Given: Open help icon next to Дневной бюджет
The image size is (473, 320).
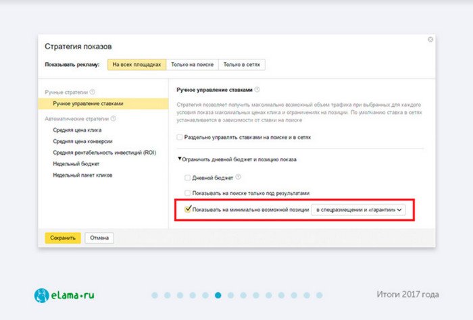Looking at the screenshot, I should (238, 177).
